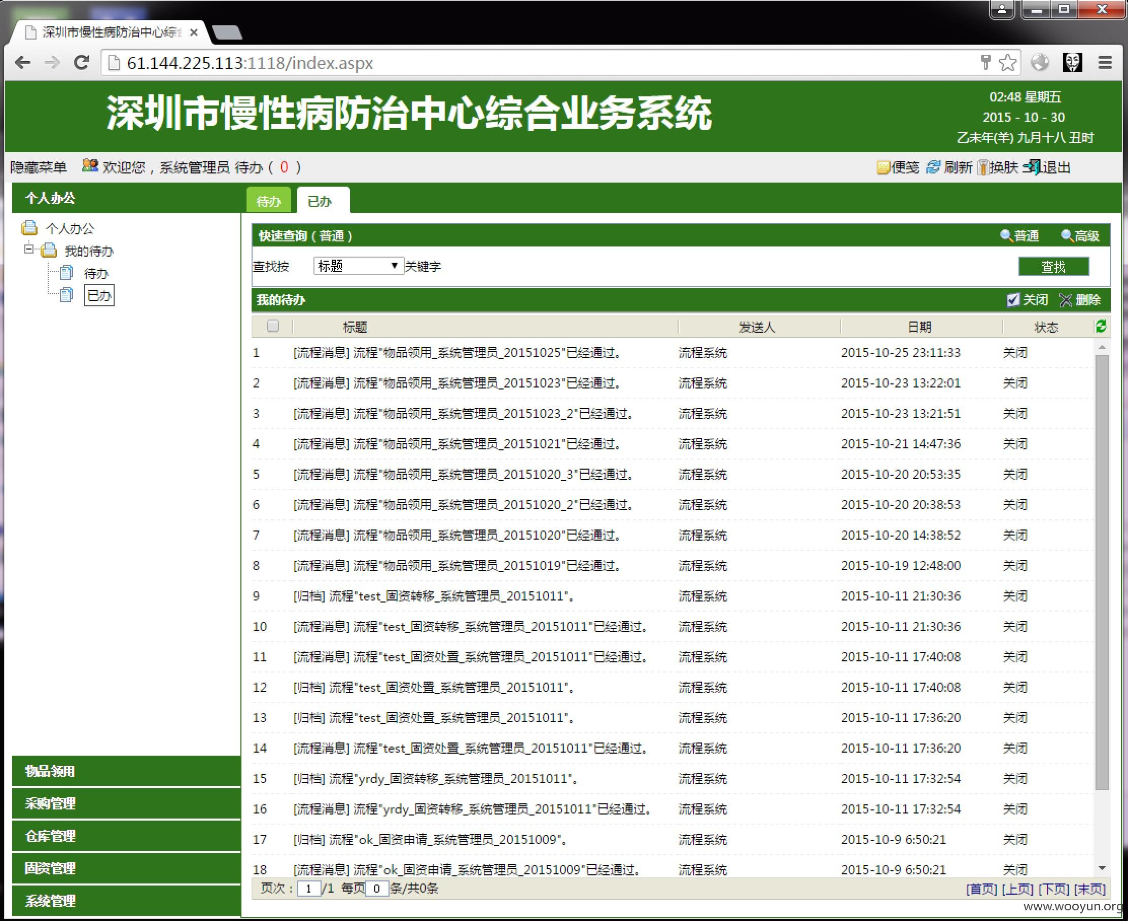Viewport: 1128px width, 921px height.
Task: Sort by the 标题 column header
Action: pos(355,327)
